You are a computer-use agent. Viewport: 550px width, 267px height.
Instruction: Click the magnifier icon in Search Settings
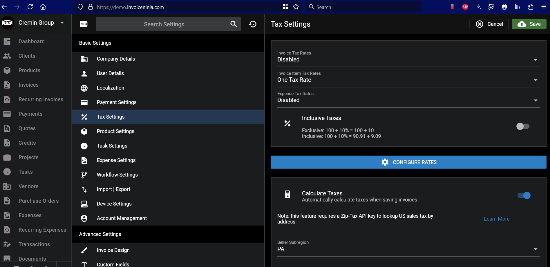(x=234, y=24)
